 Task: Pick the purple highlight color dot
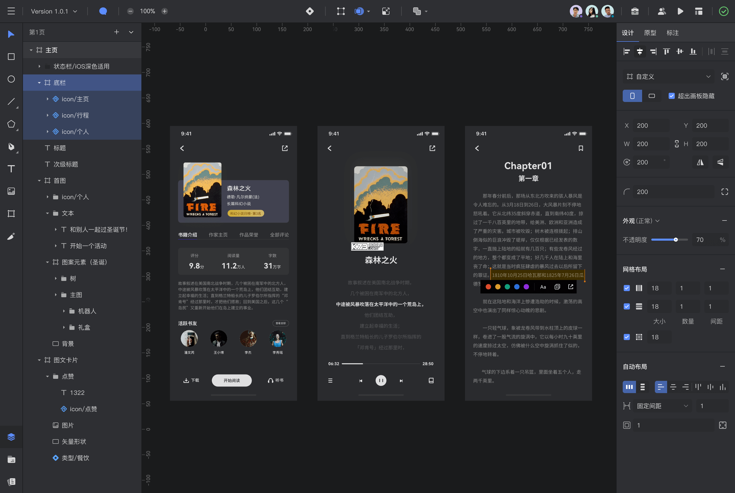point(526,287)
